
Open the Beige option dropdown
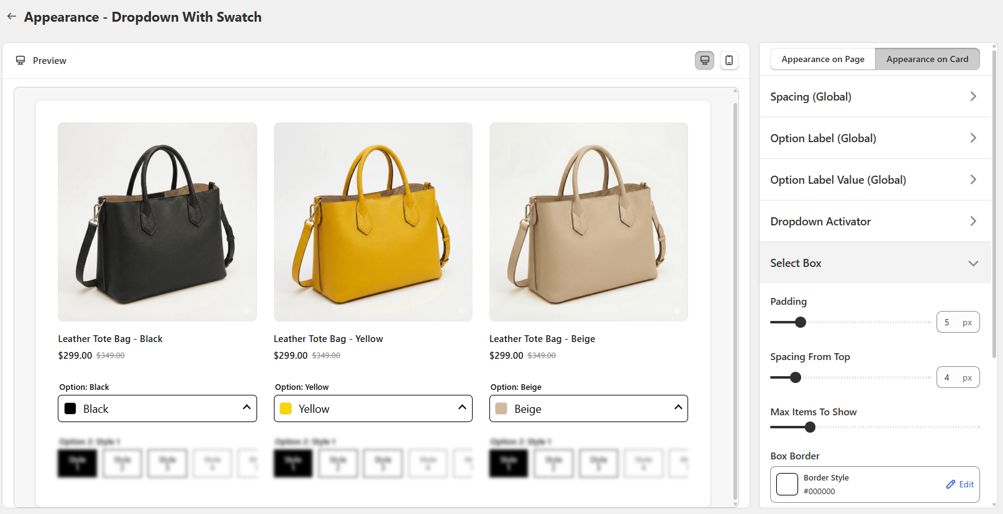point(589,408)
